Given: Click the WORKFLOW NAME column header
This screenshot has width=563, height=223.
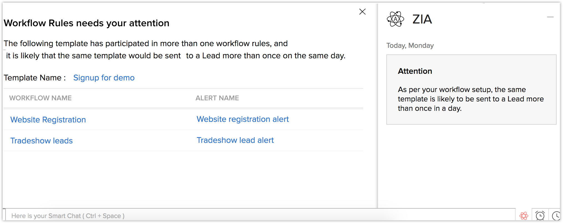Looking at the screenshot, I should pos(40,98).
